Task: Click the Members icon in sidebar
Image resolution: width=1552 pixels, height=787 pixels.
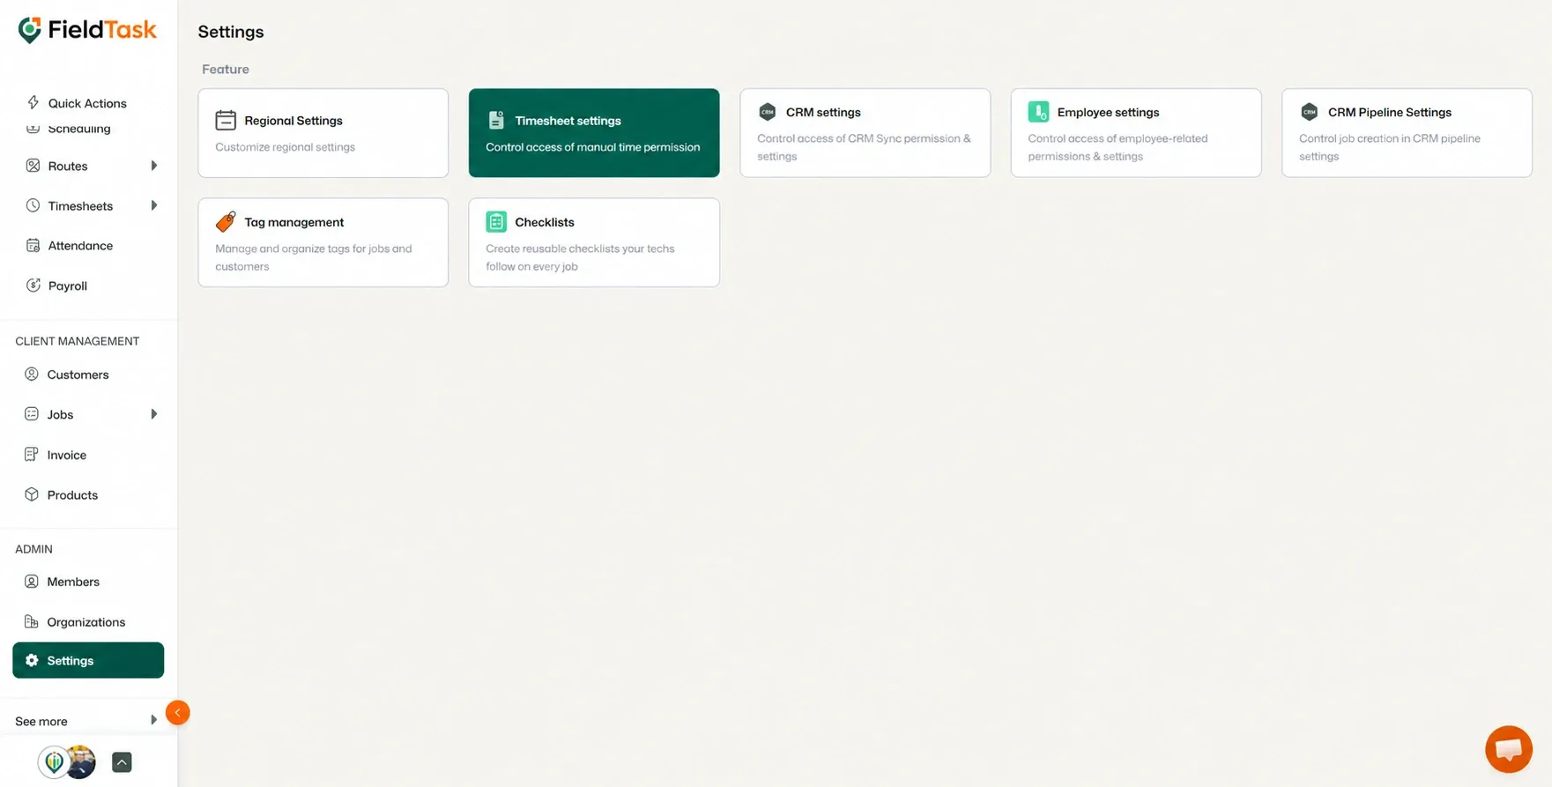Action: tap(32, 582)
